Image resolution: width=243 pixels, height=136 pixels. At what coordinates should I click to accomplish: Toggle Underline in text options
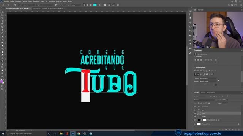tap(207, 71)
